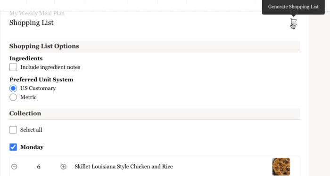Image resolution: width=330 pixels, height=176 pixels.
Task: Click the Shopping List heading
Action: coord(32,23)
